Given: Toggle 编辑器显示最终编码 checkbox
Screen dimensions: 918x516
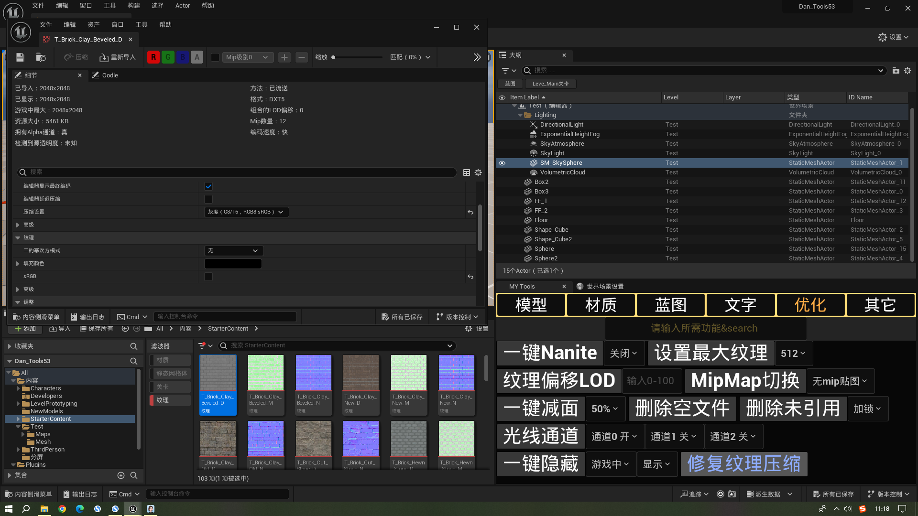Looking at the screenshot, I should point(208,186).
